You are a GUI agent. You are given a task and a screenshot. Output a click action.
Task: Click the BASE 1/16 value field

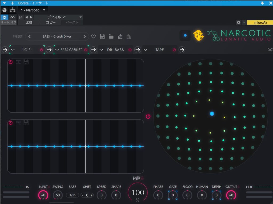(x=72, y=195)
